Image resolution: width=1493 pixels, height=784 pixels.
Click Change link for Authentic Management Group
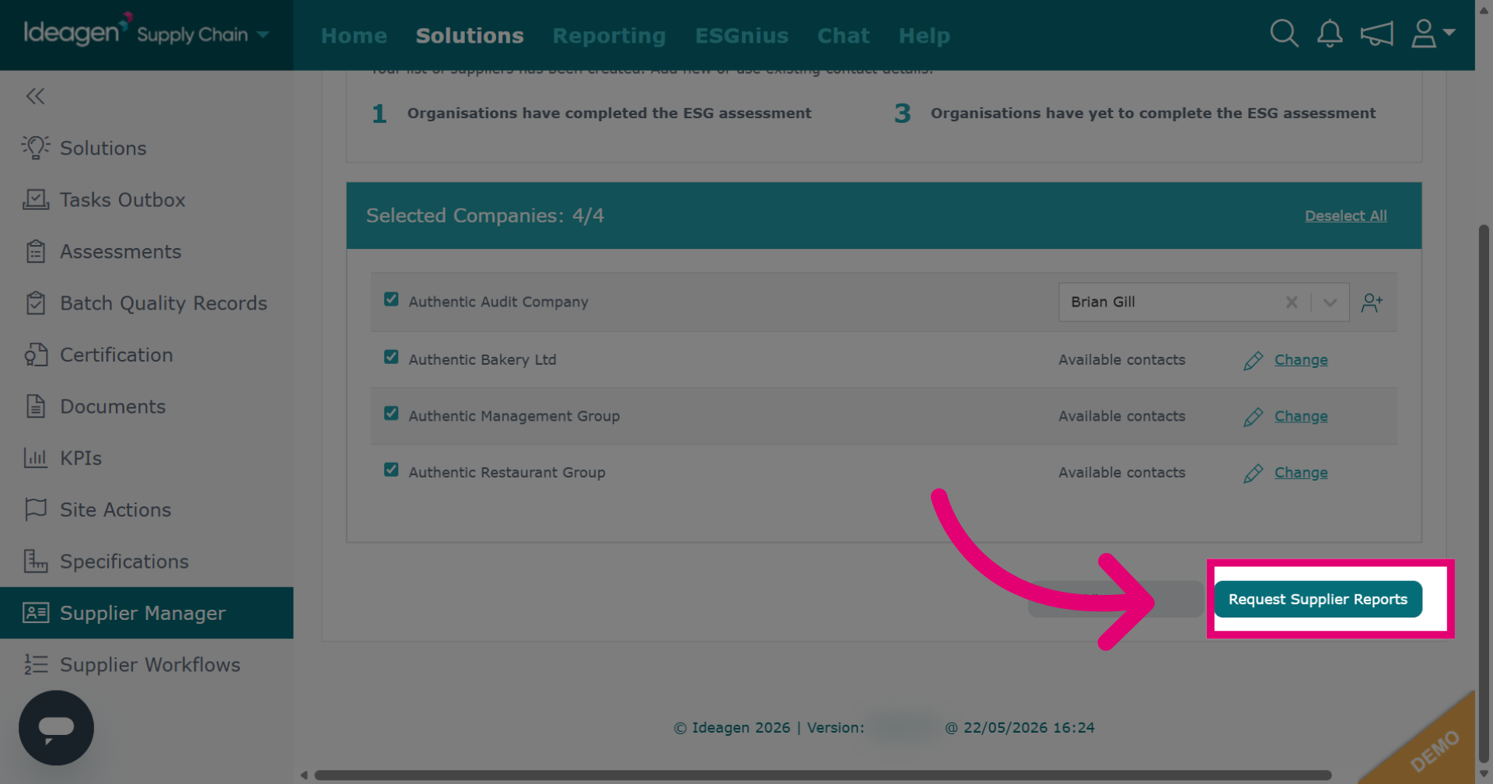point(1301,416)
